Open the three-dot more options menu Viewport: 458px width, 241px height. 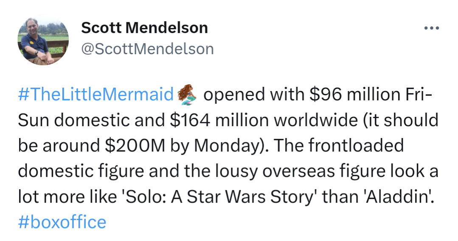[432, 28]
